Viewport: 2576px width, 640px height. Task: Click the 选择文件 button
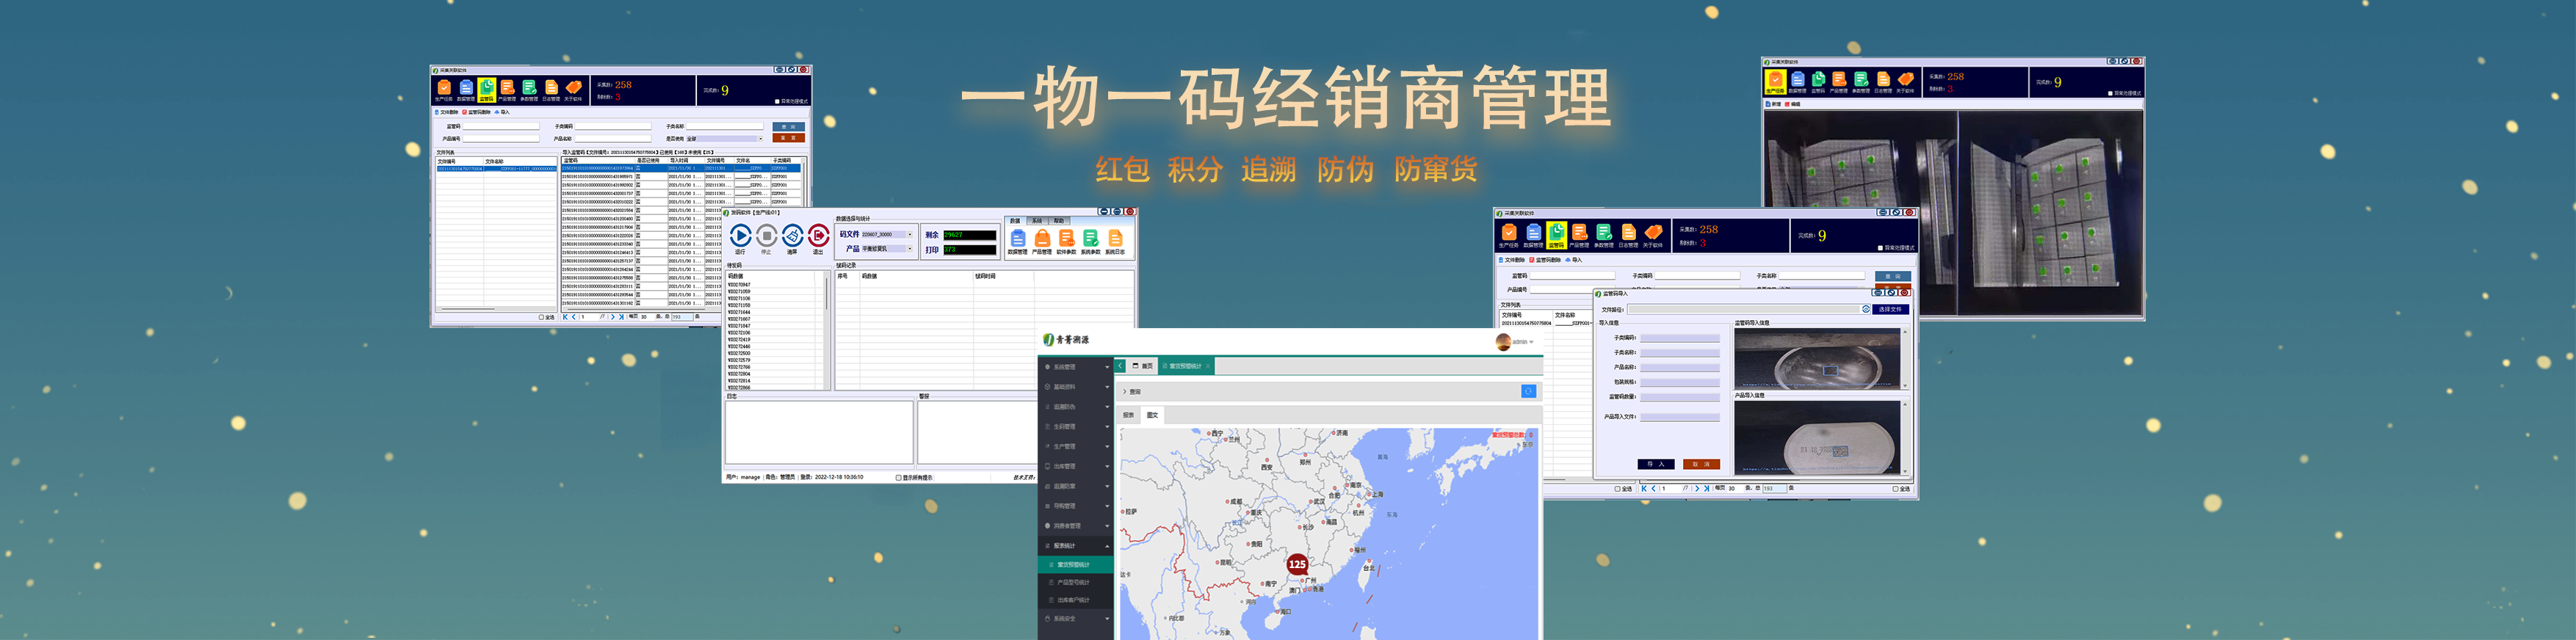[x=1890, y=309]
